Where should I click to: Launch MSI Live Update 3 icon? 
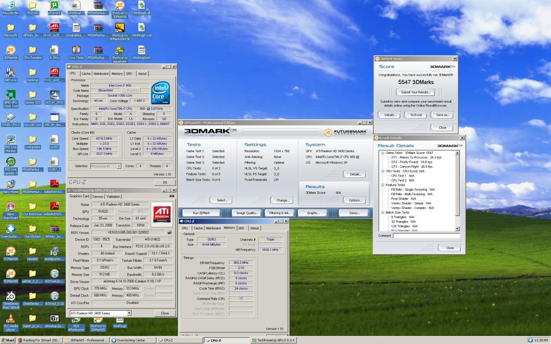pyautogui.click(x=11, y=166)
